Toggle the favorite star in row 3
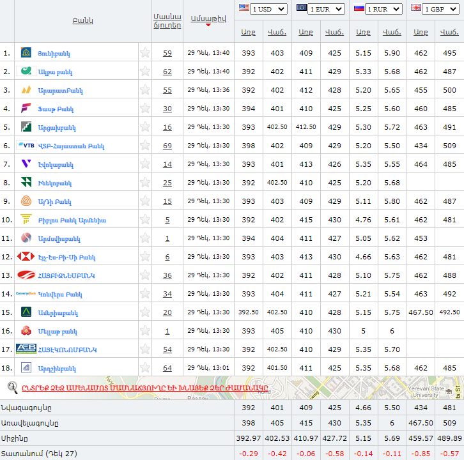The image size is (464, 460). pos(145,90)
